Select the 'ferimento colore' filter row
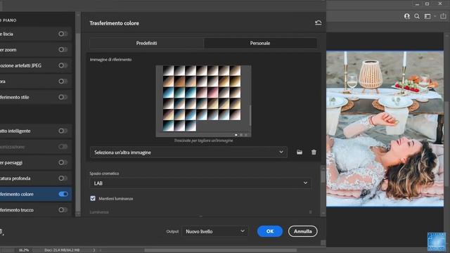The height and width of the screenshot is (253, 450). [x=35, y=194]
